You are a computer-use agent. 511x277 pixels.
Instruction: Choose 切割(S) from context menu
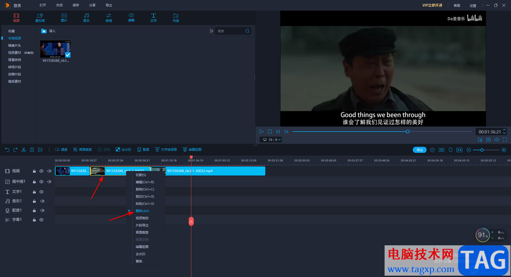(141, 175)
